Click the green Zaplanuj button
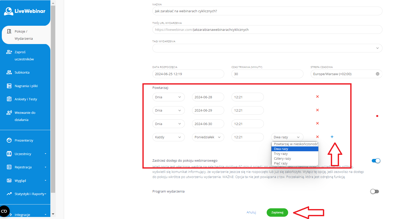The image size is (395, 219). (x=277, y=212)
